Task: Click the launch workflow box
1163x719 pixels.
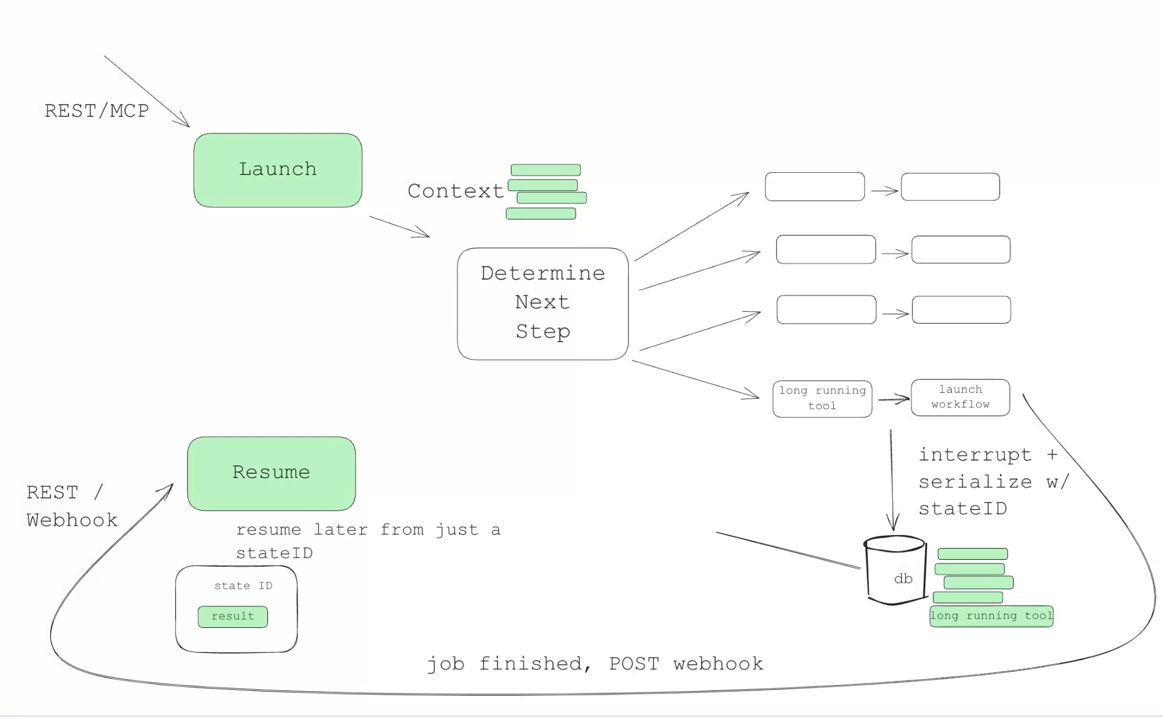Action: pos(960,397)
